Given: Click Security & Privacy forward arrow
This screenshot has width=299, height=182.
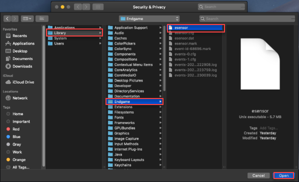Looking at the screenshot, I should pos(86,7).
